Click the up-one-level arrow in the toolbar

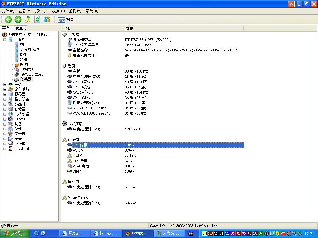[28, 20]
